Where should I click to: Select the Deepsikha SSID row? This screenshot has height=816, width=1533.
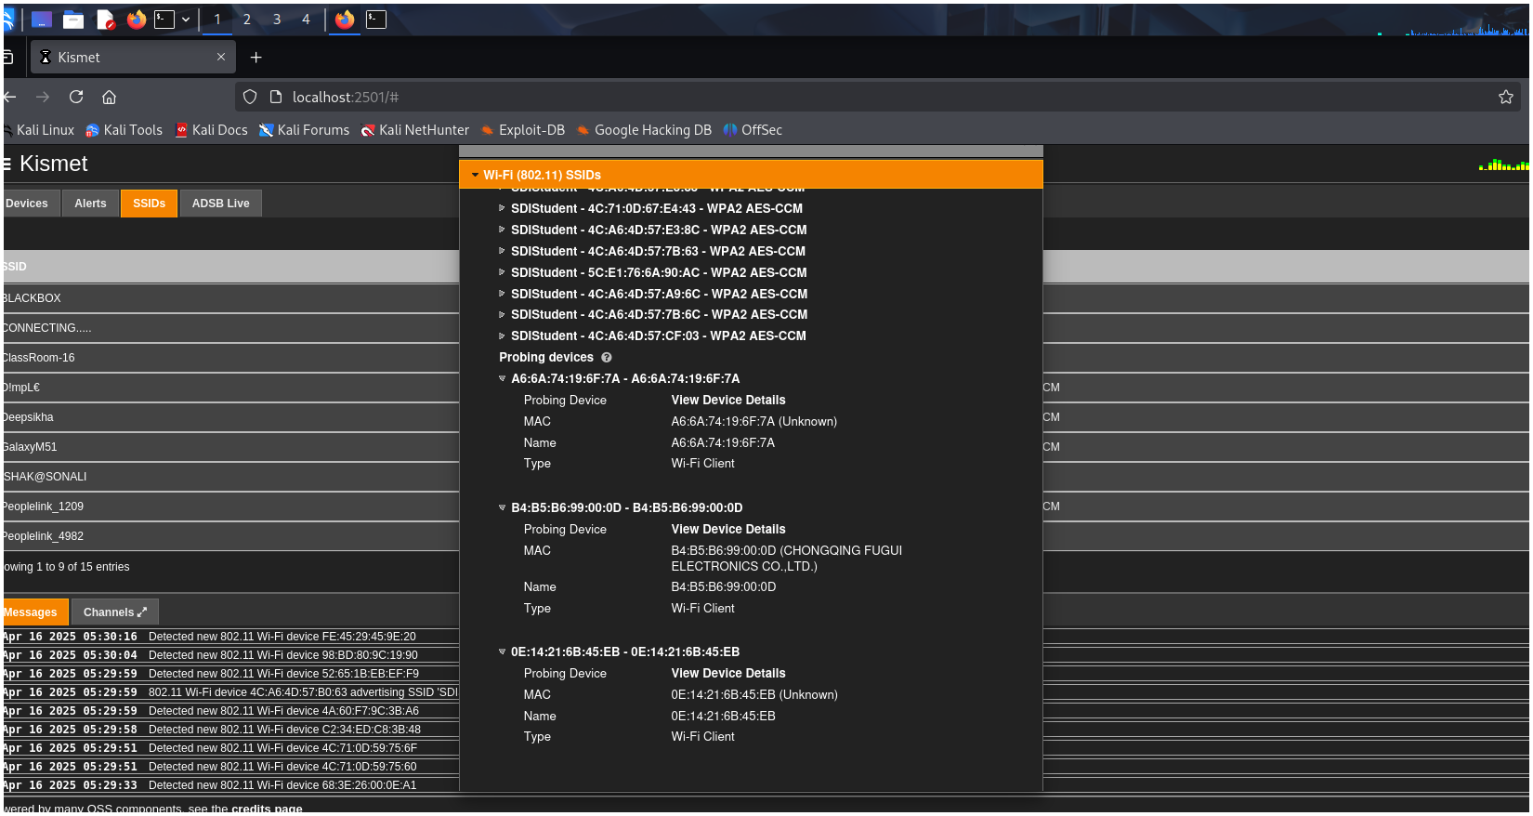(x=230, y=417)
